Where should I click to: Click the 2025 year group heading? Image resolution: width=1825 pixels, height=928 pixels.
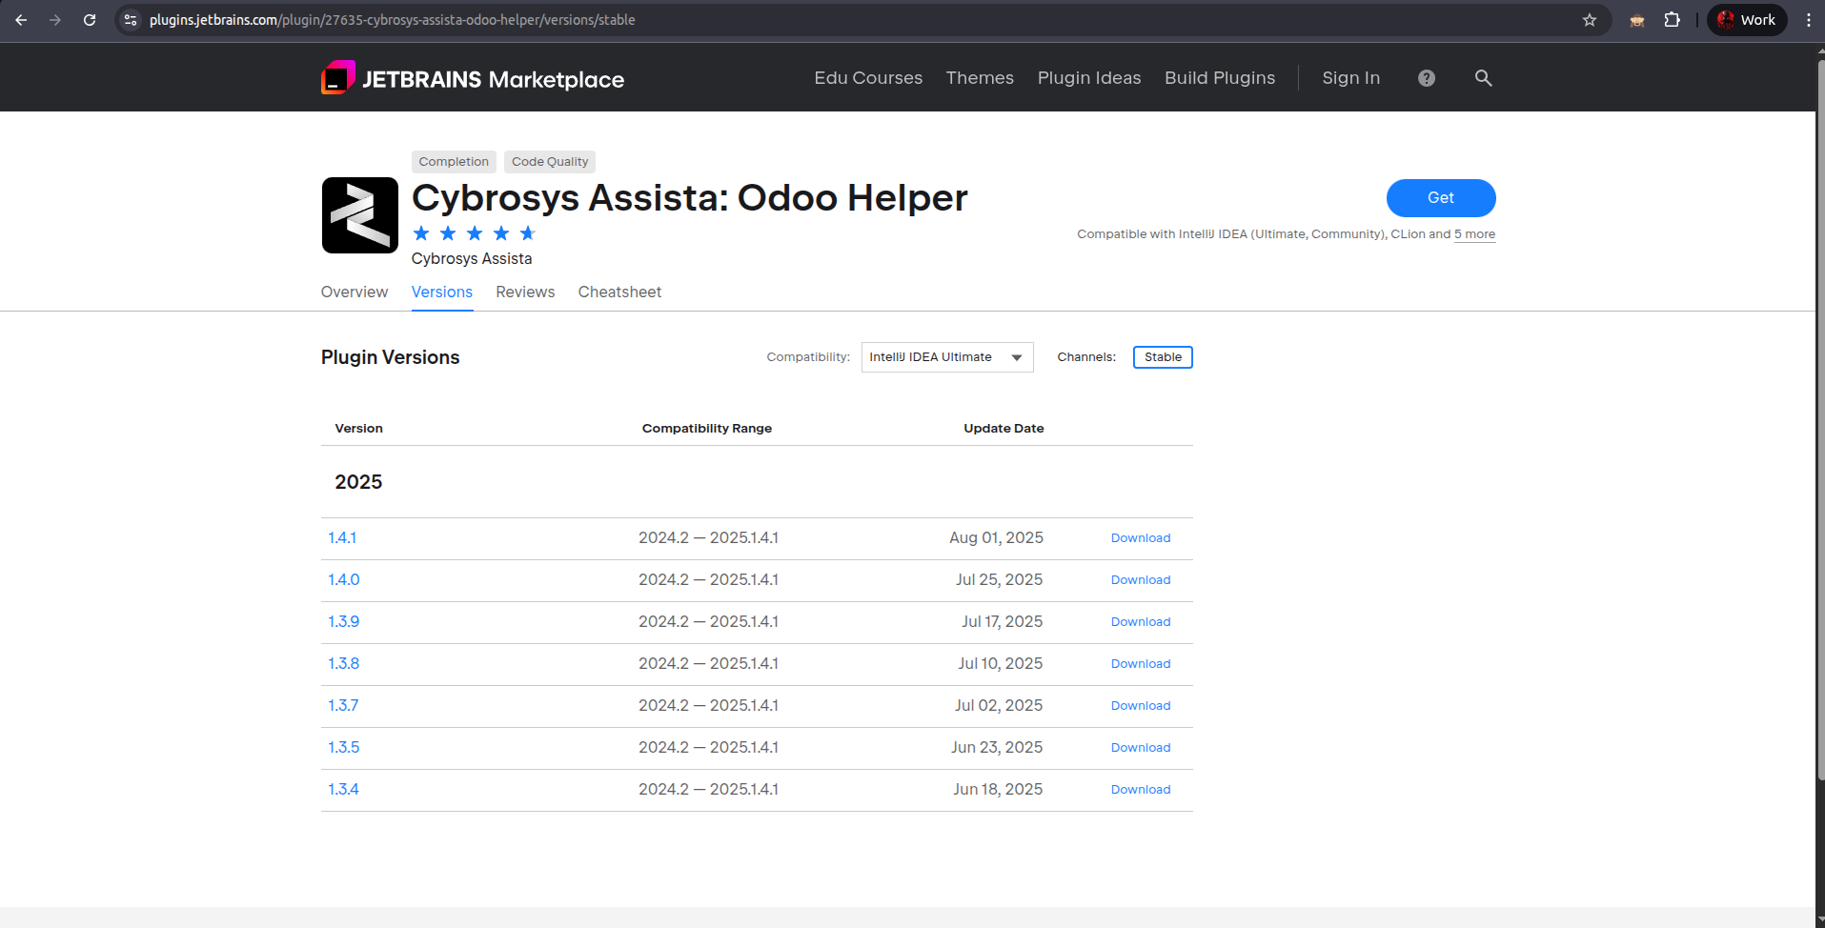click(358, 482)
